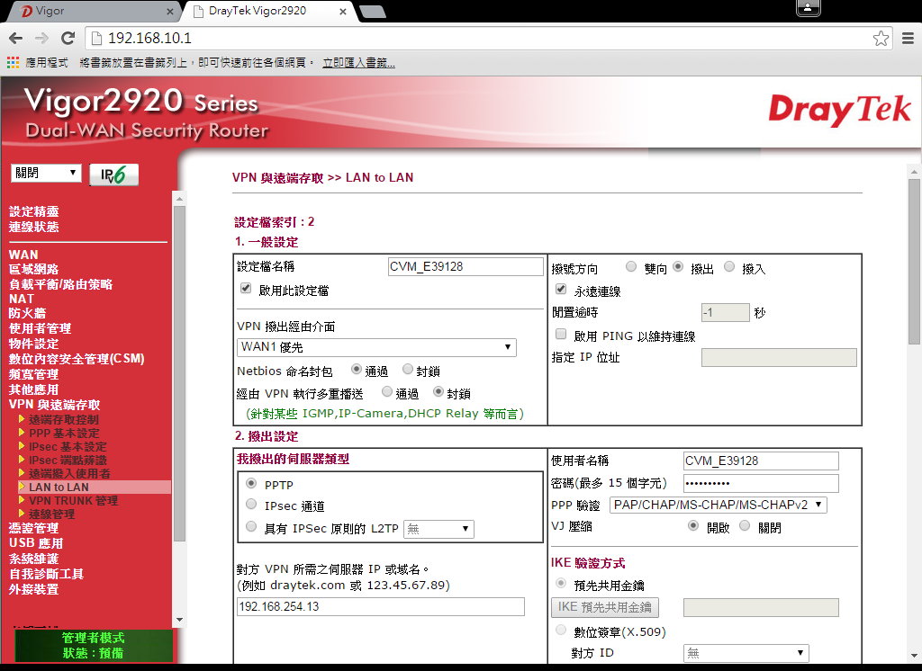Select multicast via VPN 通過 radio

pos(387,392)
